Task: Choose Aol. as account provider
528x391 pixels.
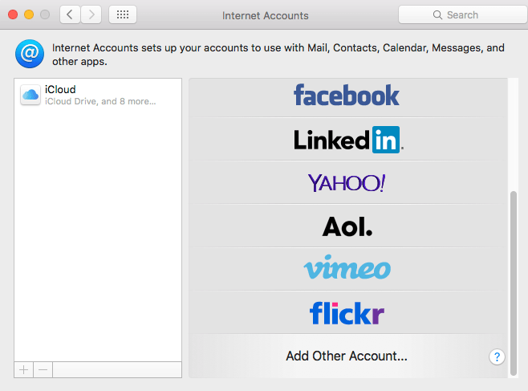Action: point(347,226)
